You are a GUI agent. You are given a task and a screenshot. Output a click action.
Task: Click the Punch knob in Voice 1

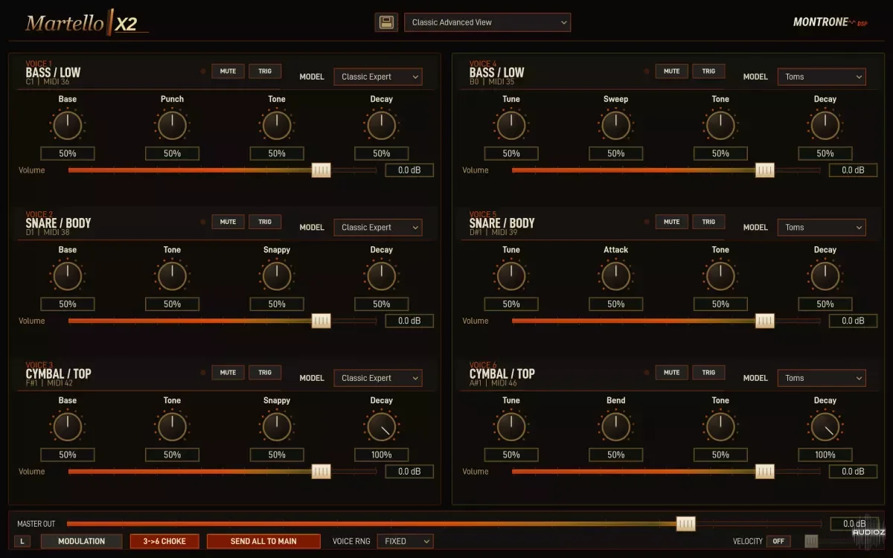click(172, 126)
